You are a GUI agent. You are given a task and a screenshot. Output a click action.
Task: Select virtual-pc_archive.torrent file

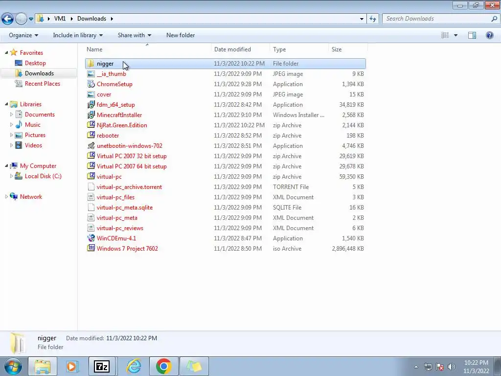129,187
